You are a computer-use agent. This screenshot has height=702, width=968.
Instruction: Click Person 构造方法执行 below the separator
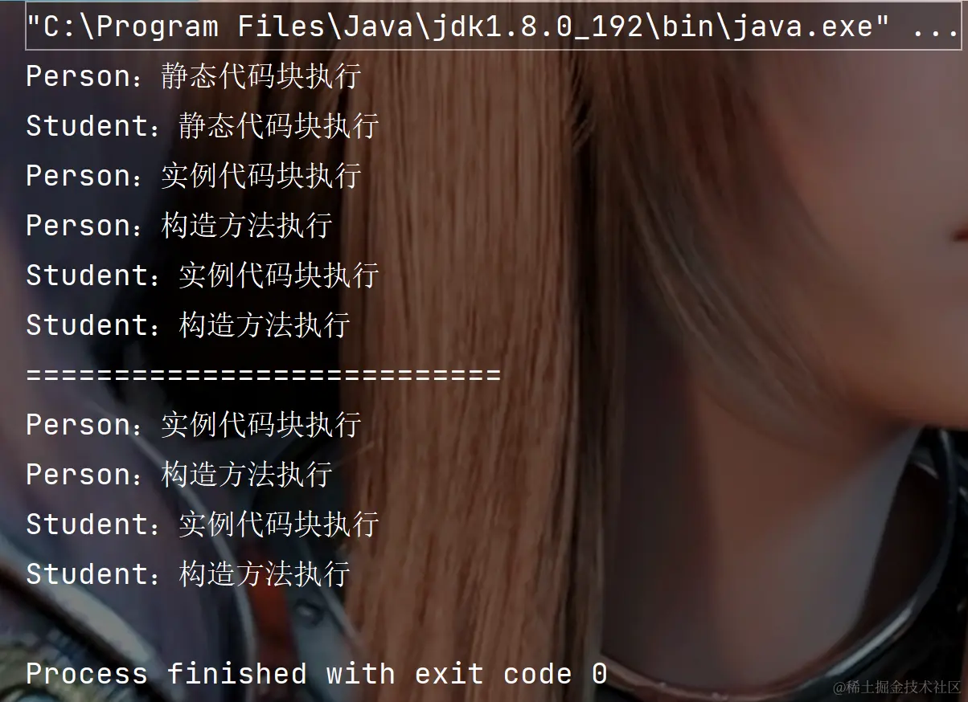[x=178, y=475]
